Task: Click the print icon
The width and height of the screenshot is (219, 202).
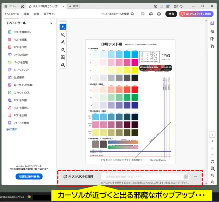Action: click(x=159, y=14)
